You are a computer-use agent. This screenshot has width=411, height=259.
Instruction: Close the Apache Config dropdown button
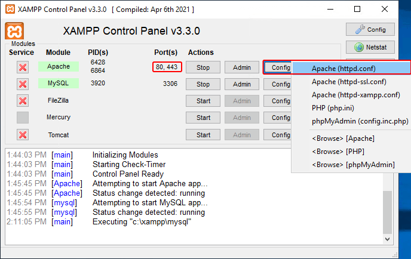[278, 67]
